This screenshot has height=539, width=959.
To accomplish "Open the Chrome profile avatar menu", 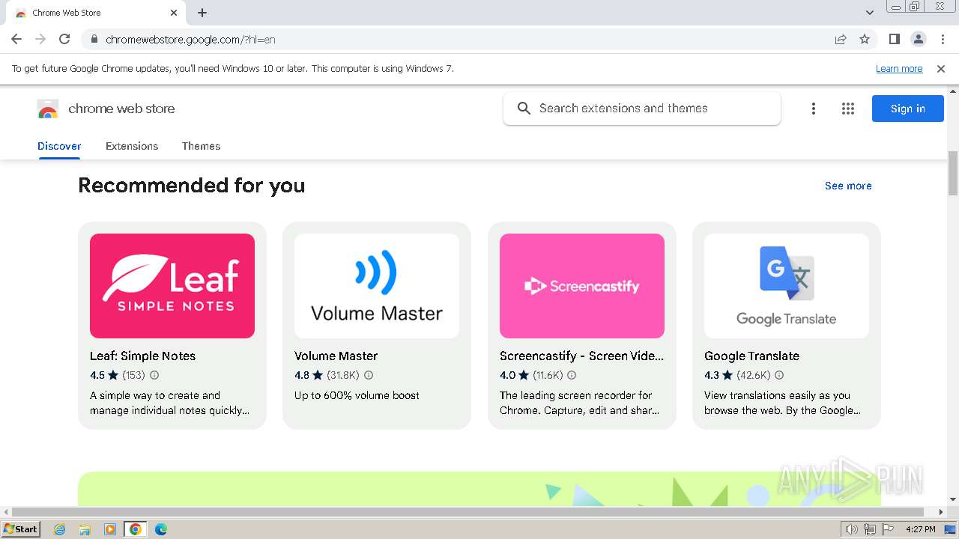I will point(918,39).
